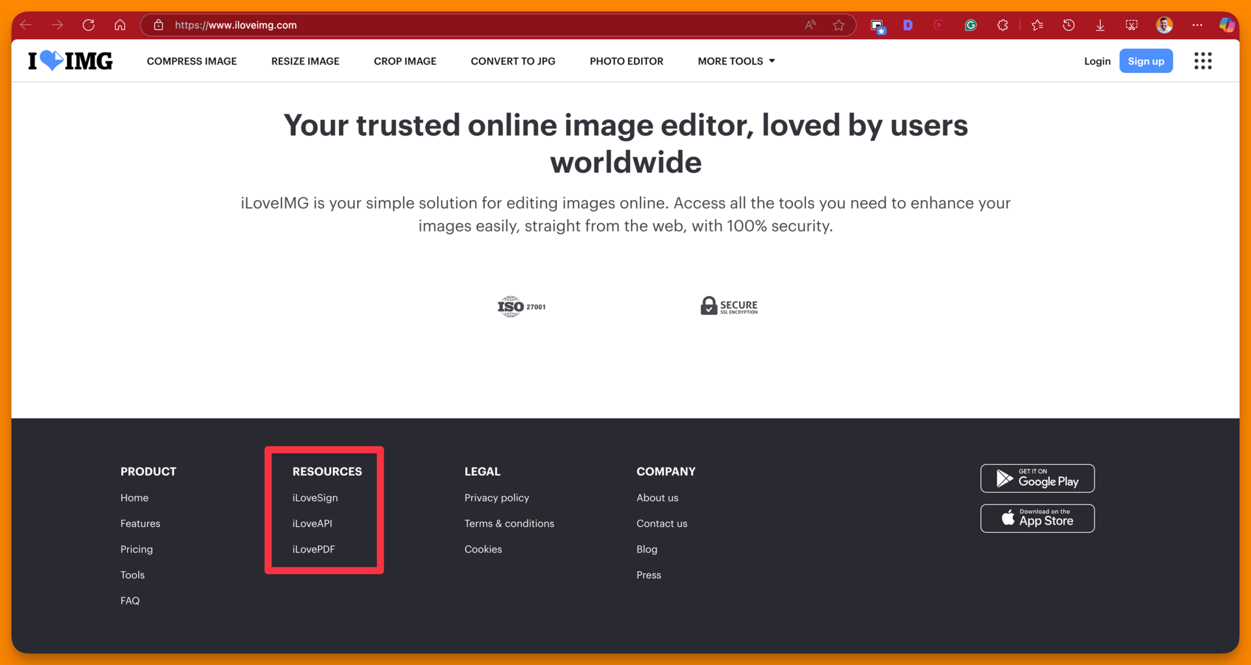The width and height of the screenshot is (1251, 665).
Task: Open Photo Editor tool
Action: (x=626, y=61)
